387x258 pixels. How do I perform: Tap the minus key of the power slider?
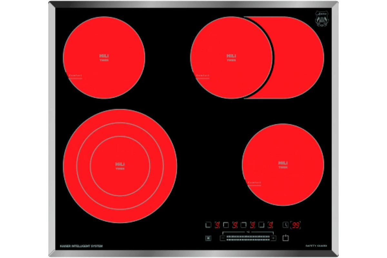click(x=222, y=238)
